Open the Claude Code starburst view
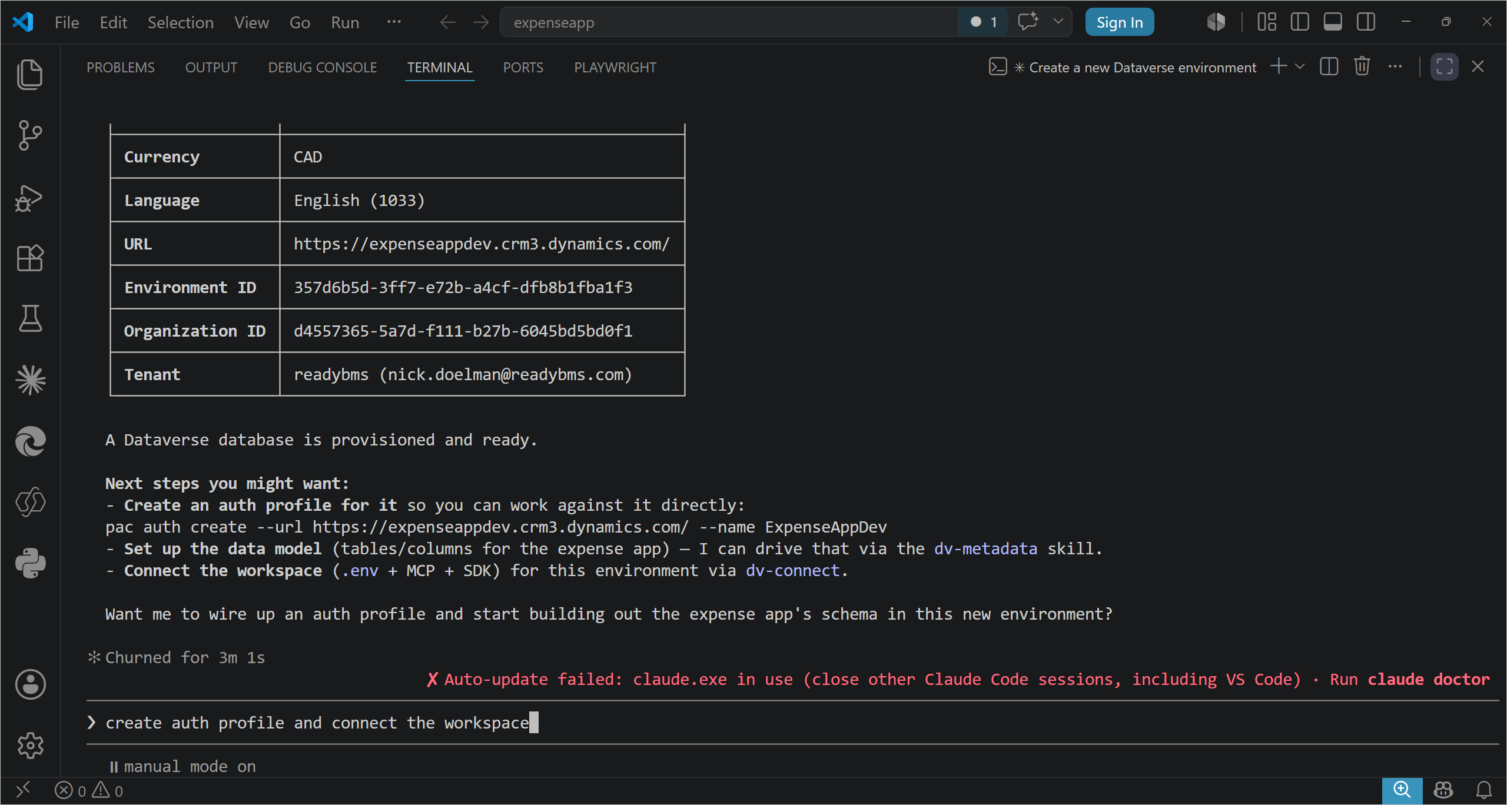Screen dimensions: 1507x805 coord(30,380)
